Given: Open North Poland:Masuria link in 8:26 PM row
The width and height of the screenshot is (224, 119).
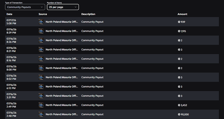Looking at the screenshot, I should coord(62,40).
